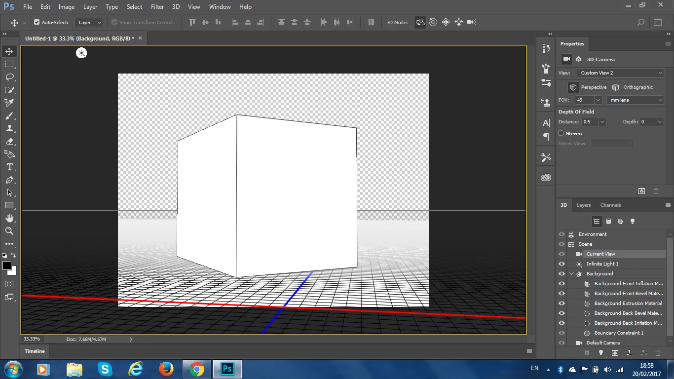Select the Default Camera tree item
Screen dimensions: 674x379
point(603,343)
